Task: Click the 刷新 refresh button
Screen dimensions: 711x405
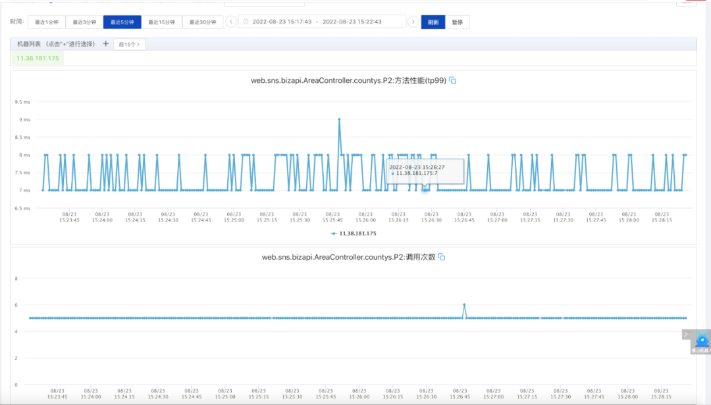Action: click(x=433, y=22)
